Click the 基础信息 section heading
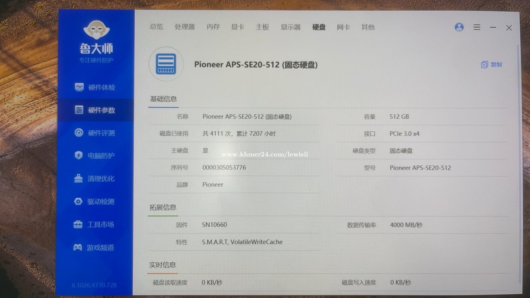This screenshot has height=298, width=530. pos(163,99)
